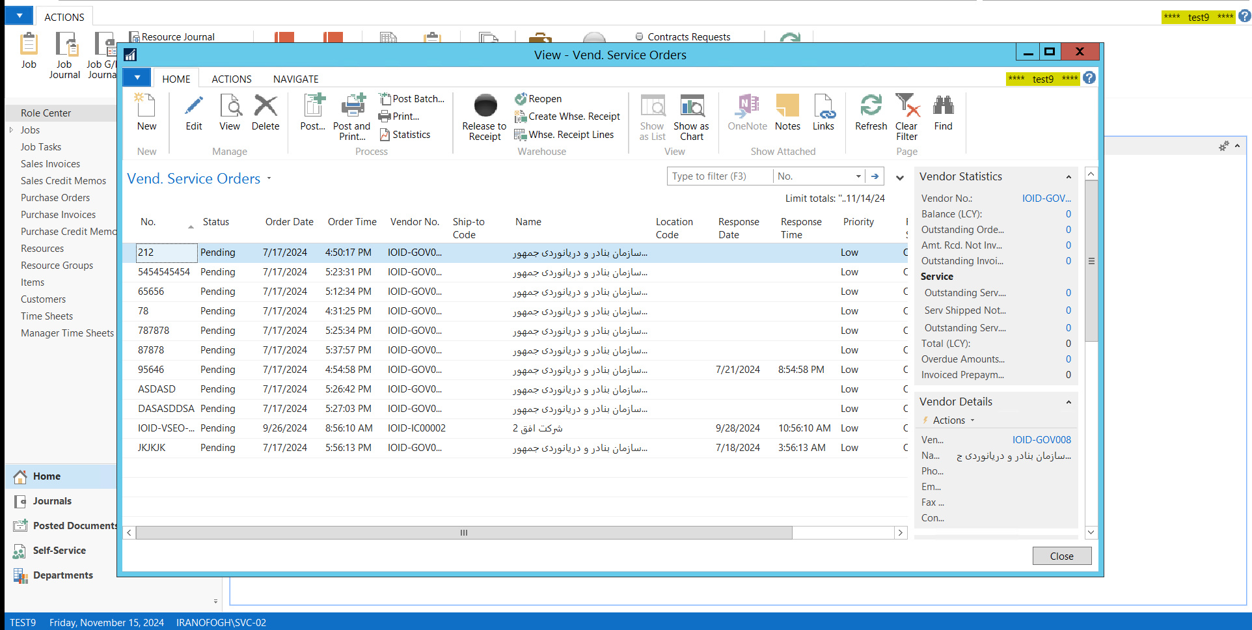
Task: Open Posted Documents navigation button
Action: [x=61, y=526]
